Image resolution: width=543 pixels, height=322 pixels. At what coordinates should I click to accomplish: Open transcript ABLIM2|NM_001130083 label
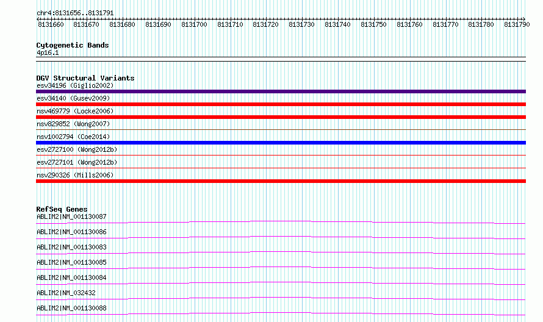coord(71,247)
